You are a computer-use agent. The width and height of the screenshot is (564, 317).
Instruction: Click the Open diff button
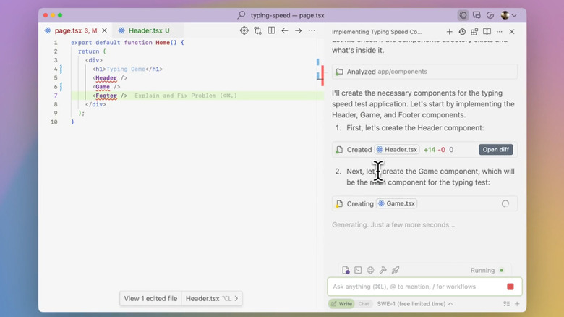point(496,150)
